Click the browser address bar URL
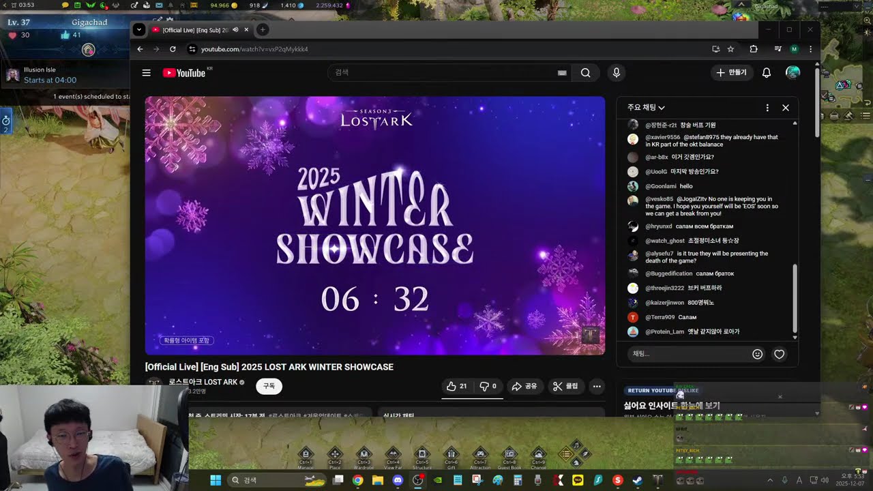 pos(254,49)
